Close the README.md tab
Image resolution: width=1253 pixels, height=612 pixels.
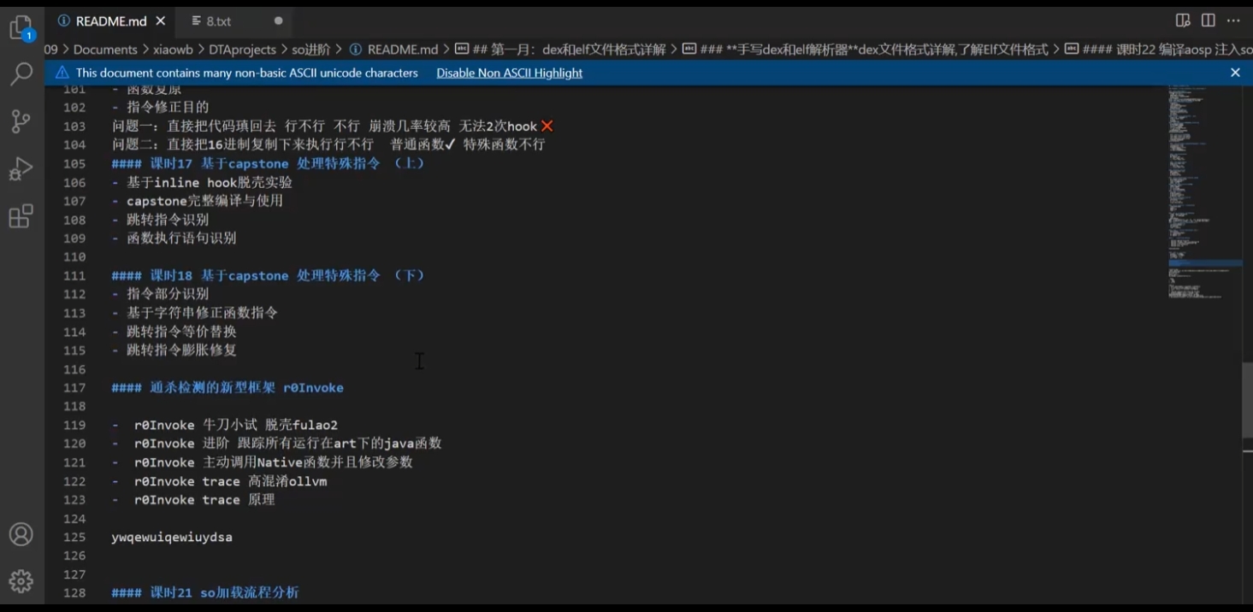tap(161, 21)
